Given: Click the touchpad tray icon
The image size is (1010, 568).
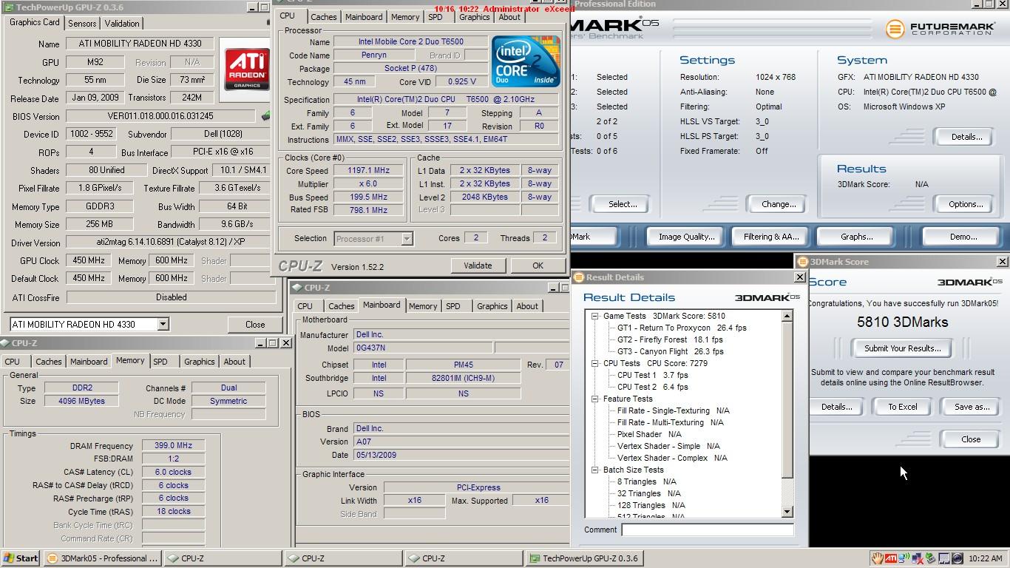Looking at the screenshot, I should (943, 558).
